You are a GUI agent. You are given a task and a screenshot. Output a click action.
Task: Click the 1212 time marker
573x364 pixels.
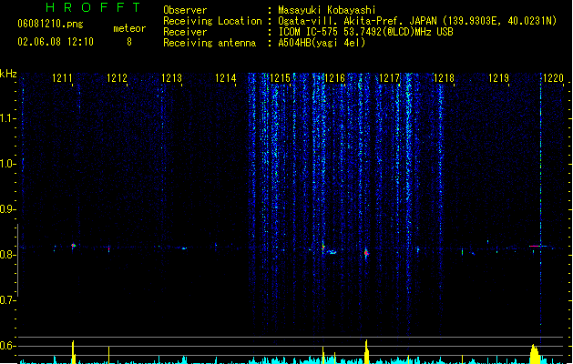pos(117,78)
